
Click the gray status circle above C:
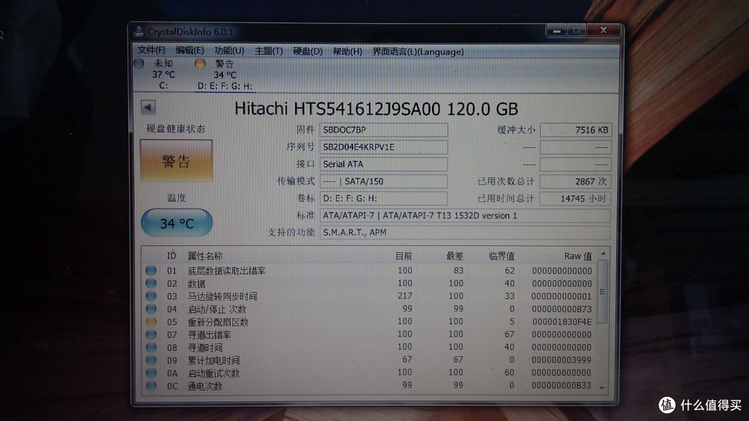point(139,63)
